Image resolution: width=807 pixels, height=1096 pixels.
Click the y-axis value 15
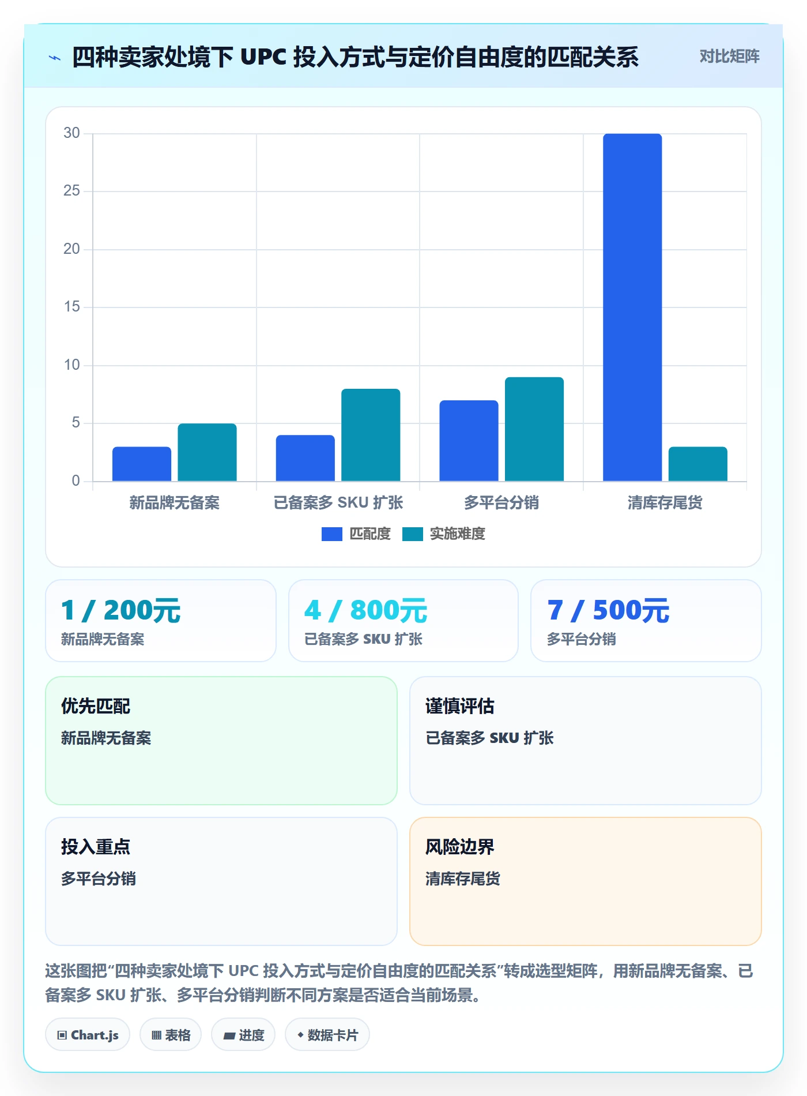point(71,307)
